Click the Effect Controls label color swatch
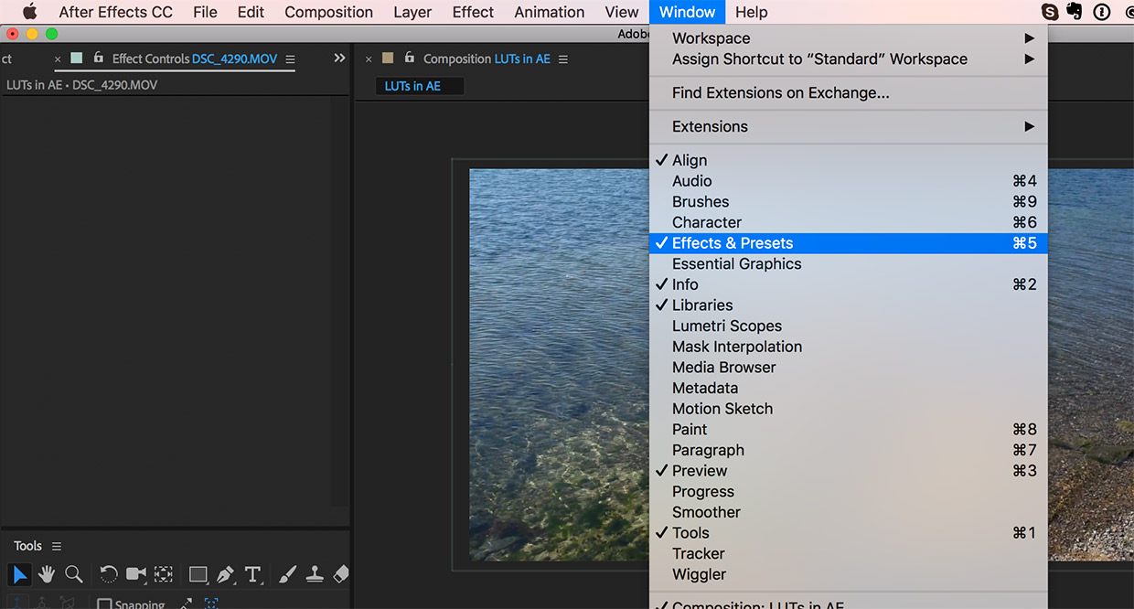This screenshot has height=609, width=1134. coord(76,58)
